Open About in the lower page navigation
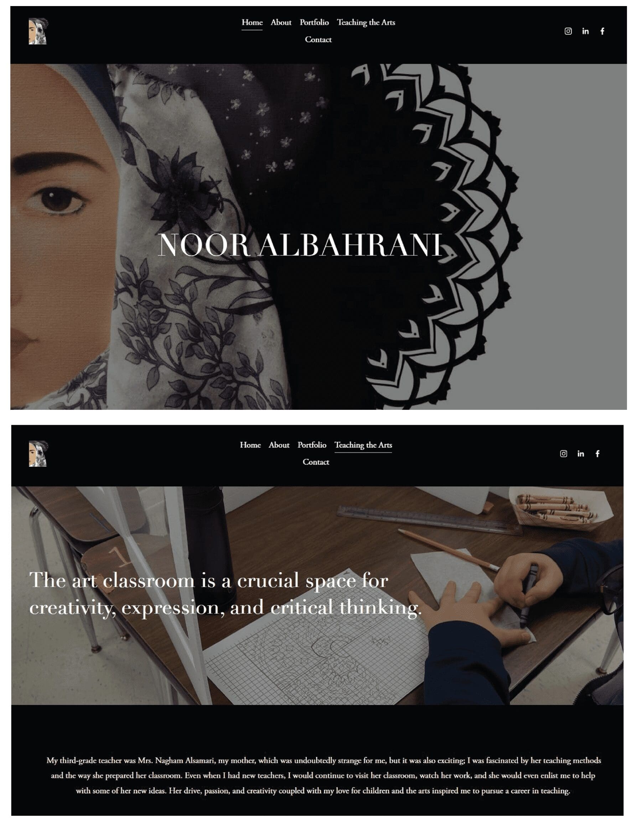 (279, 445)
